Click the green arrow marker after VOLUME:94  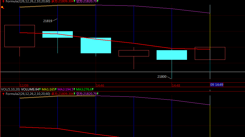40,89
